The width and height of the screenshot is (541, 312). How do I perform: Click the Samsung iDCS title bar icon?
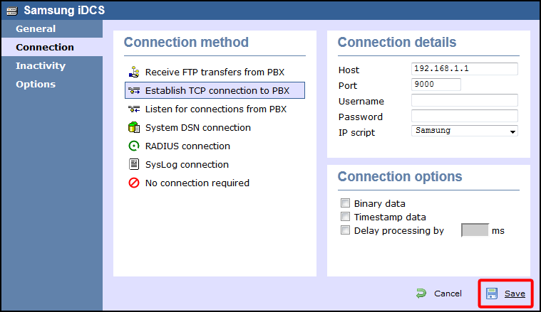[x=11, y=11]
